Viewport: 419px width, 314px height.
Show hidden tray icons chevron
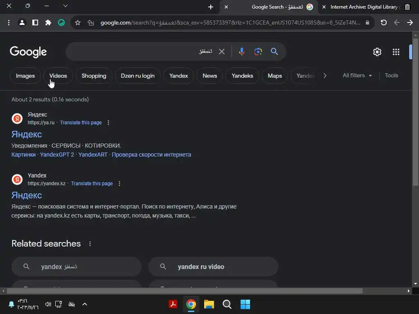tap(84, 304)
